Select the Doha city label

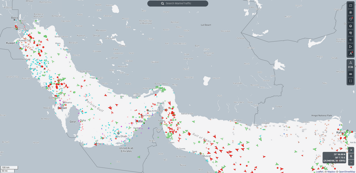point(83,120)
